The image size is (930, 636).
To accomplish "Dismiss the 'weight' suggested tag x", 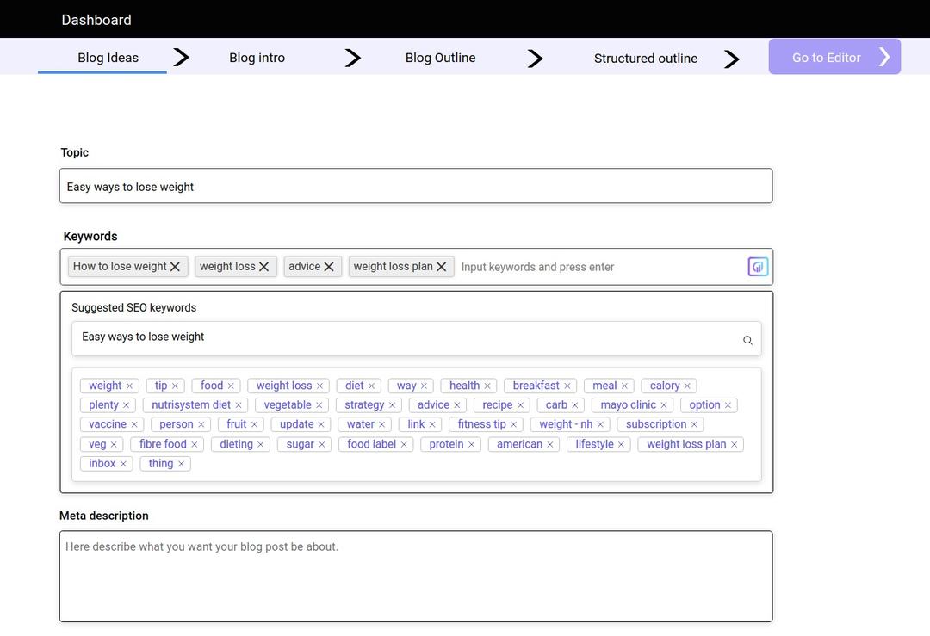I will (129, 386).
